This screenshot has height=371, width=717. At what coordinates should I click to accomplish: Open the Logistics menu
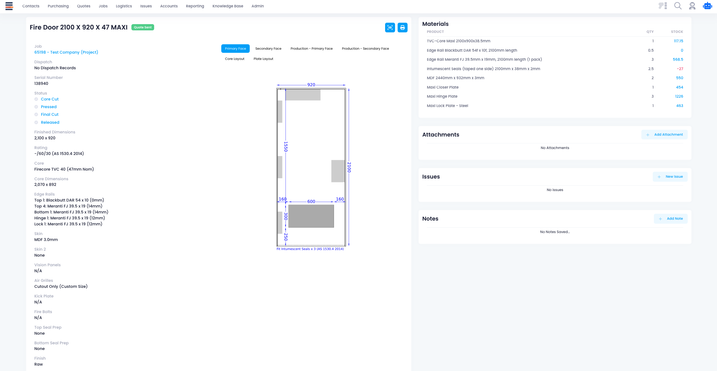point(124,6)
